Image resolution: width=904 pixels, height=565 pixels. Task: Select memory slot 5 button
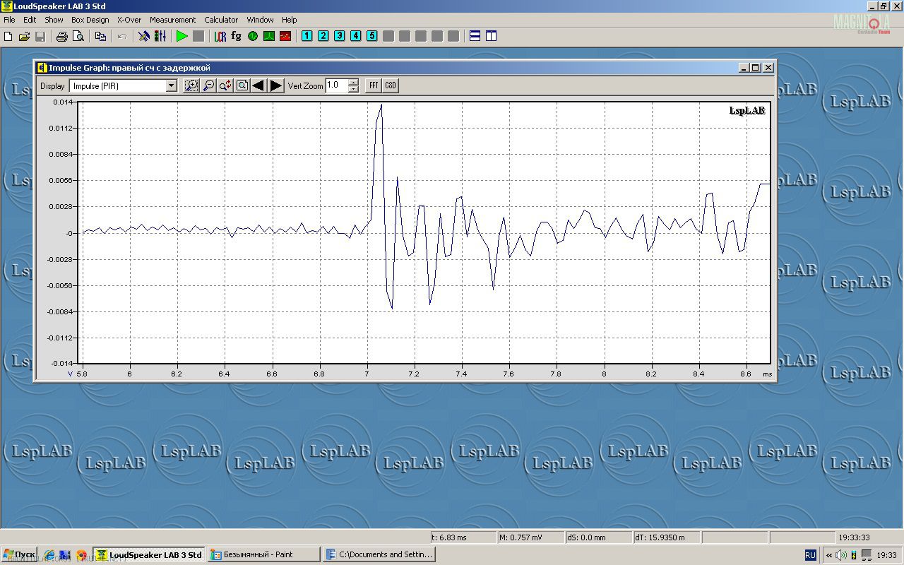click(372, 36)
